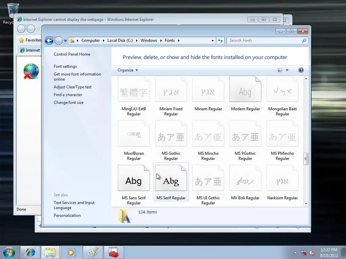Launch Windows Media Player from taskbar
The width and height of the screenshot is (346, 259).
71,252
